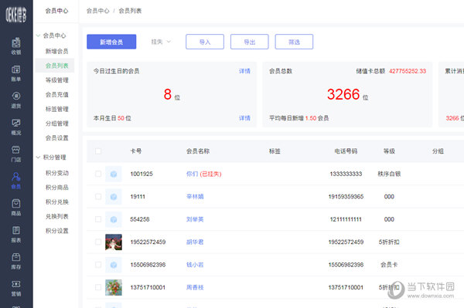This screenshot has height=308, width=464.
Task: Click the OEKE logo at top left
Action: 16,15
